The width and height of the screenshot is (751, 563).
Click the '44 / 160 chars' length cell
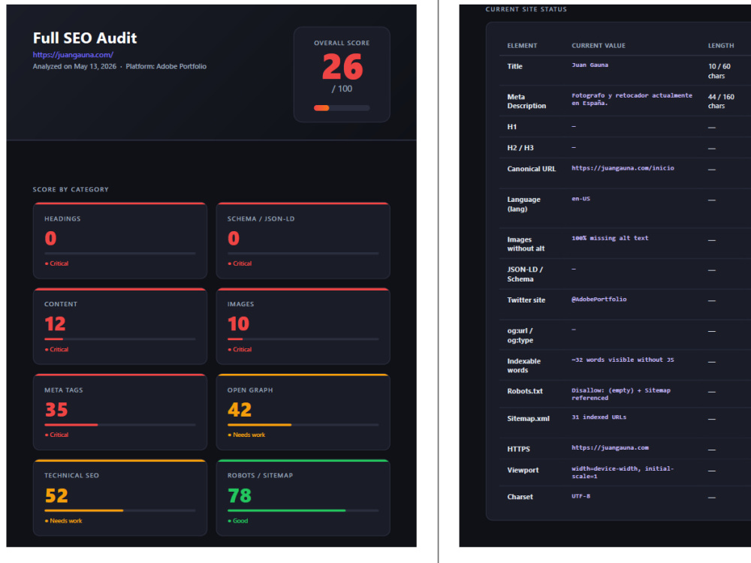tap(721, 101)
